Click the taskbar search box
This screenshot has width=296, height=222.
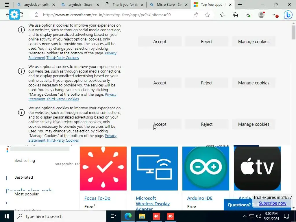click(x=60, y=216)
